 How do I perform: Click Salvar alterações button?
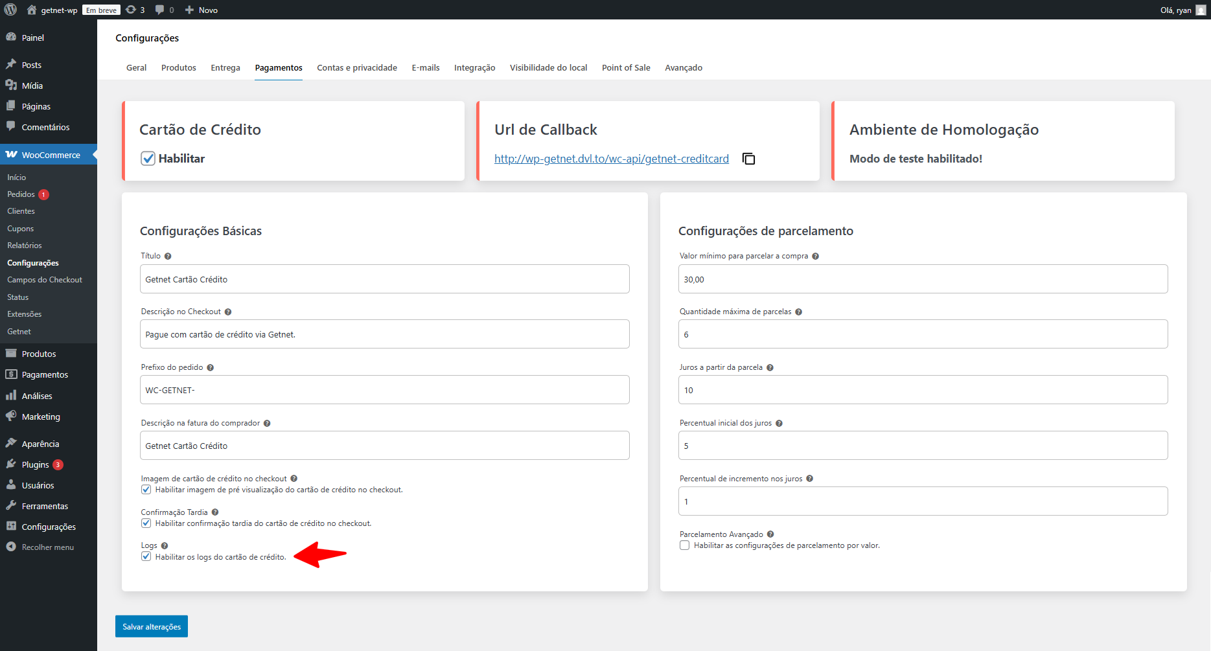[x=152, y=626]
